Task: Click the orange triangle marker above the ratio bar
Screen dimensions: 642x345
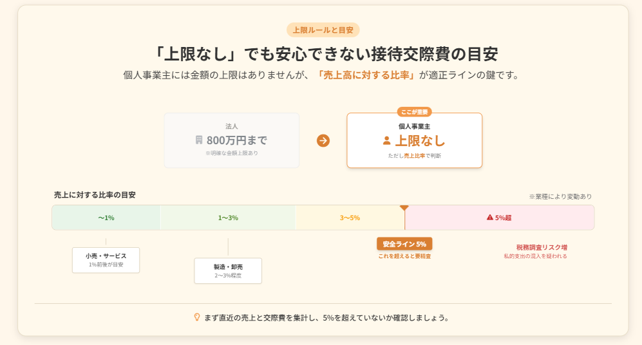Action: [404, 207]
